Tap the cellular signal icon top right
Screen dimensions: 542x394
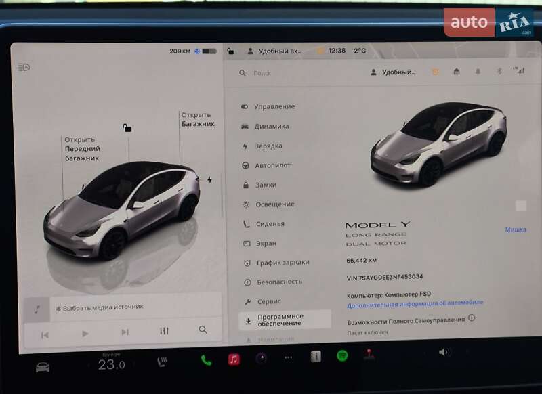[x=519, y=70]
